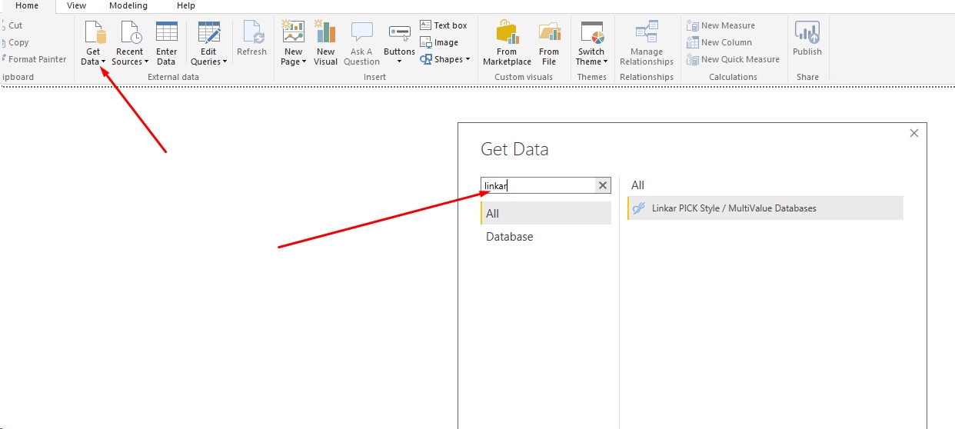955x429 pixels.
Task: Close the Get Data dialog
Action: click(914, 133)
